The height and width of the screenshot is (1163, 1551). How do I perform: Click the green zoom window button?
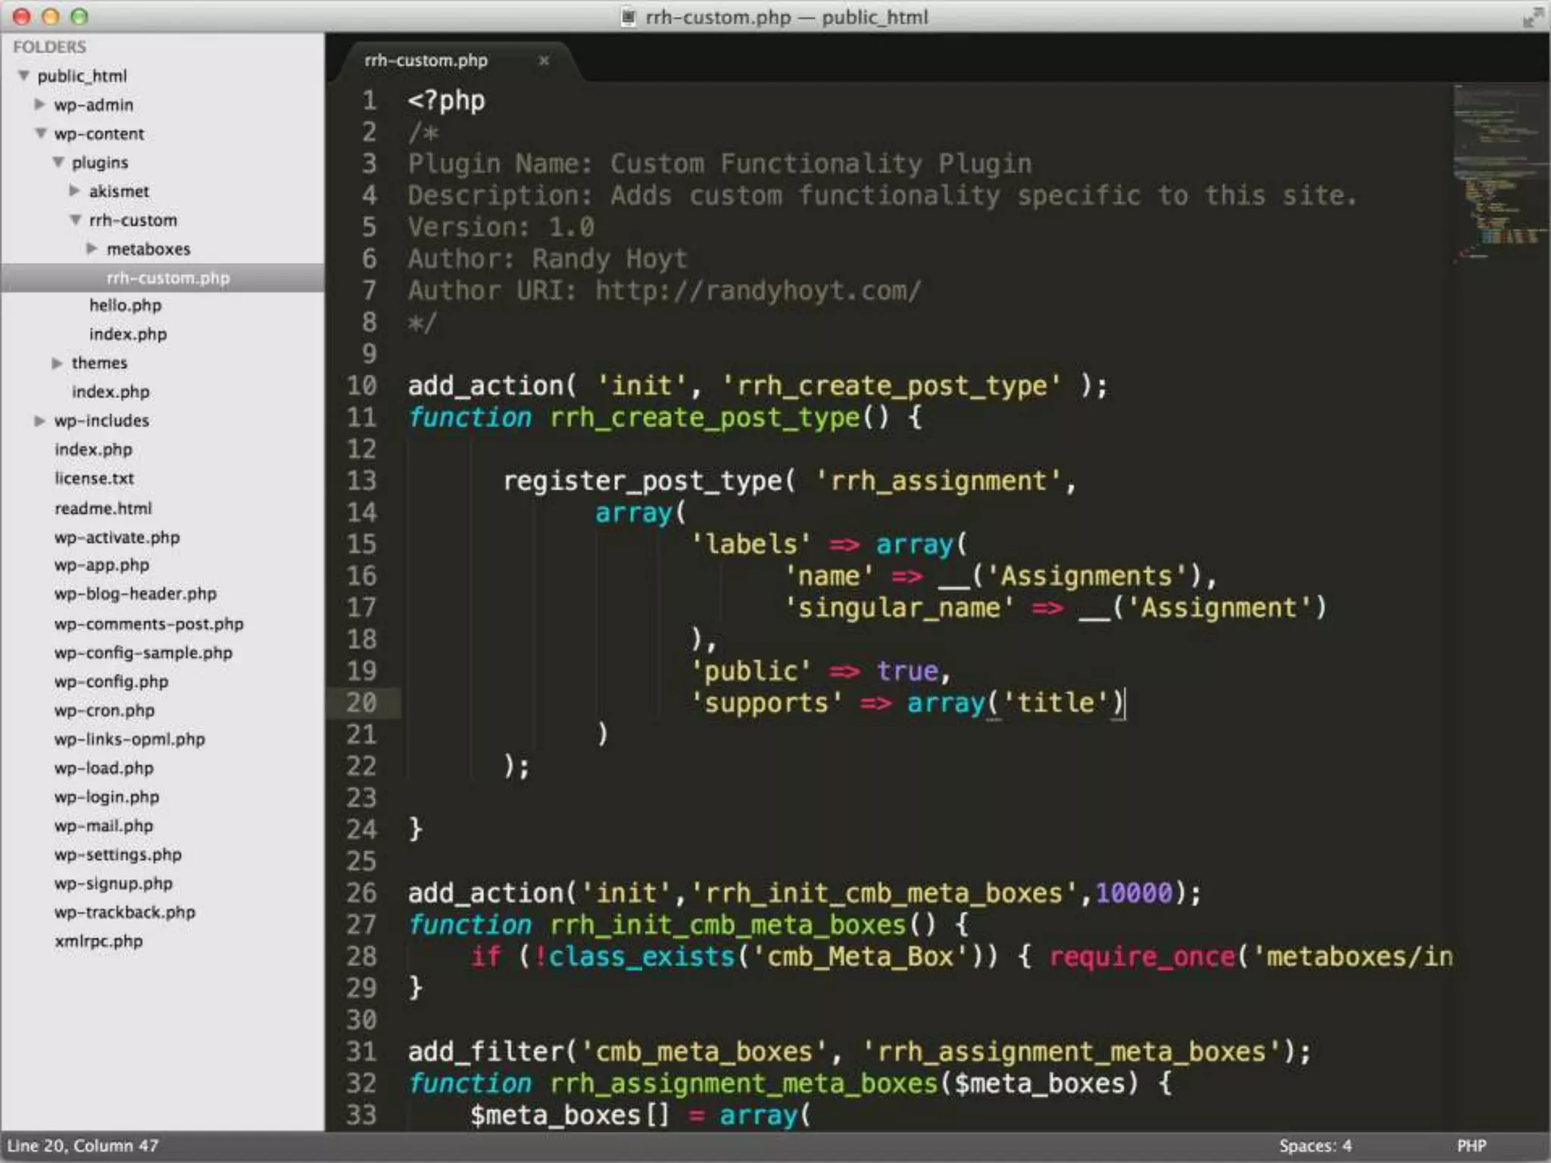click(79, 17)
